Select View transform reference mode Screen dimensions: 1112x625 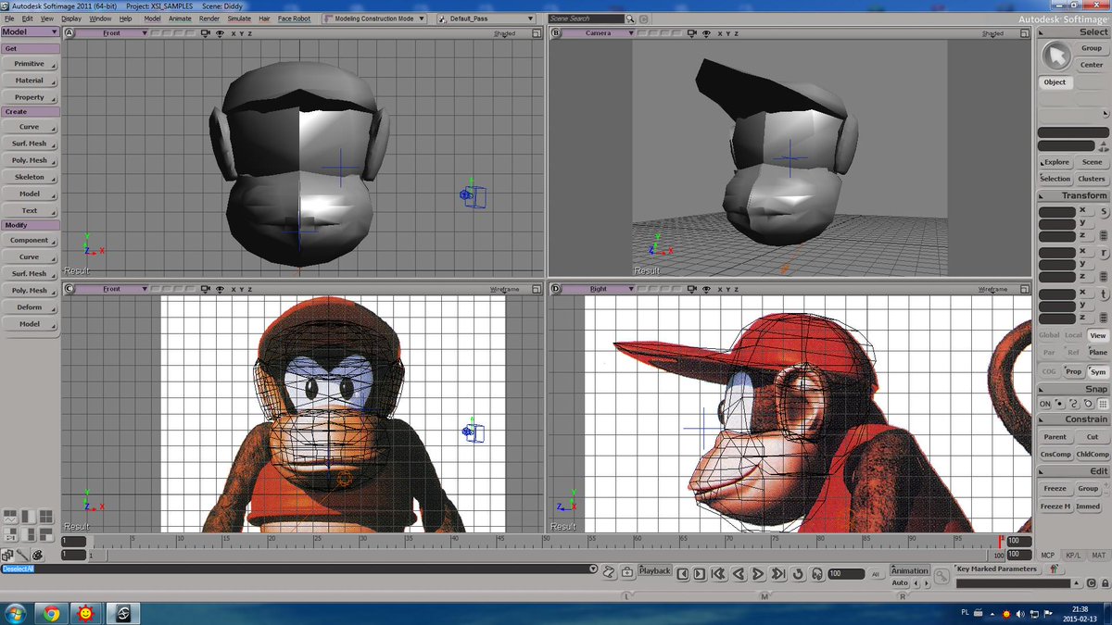point(1098,335)
